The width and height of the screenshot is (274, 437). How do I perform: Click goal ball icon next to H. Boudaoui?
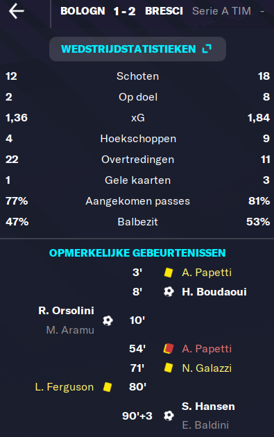click(x=169, y=292)
